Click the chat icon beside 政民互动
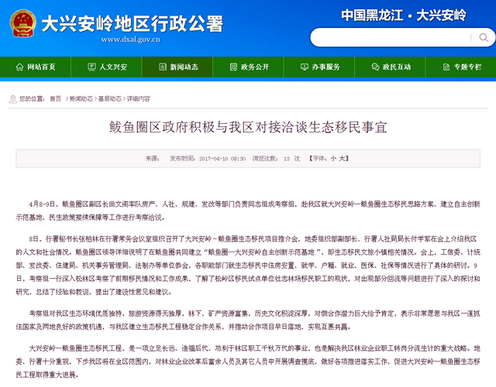 375,67
